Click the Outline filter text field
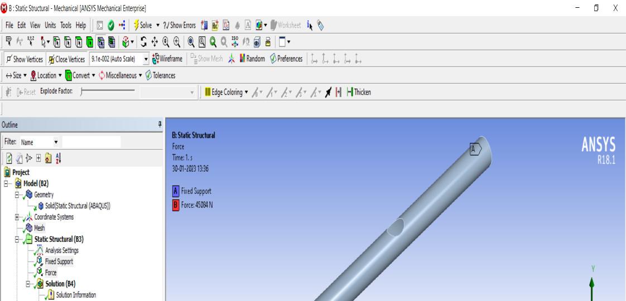626x301 pixels. click(92, 142)
